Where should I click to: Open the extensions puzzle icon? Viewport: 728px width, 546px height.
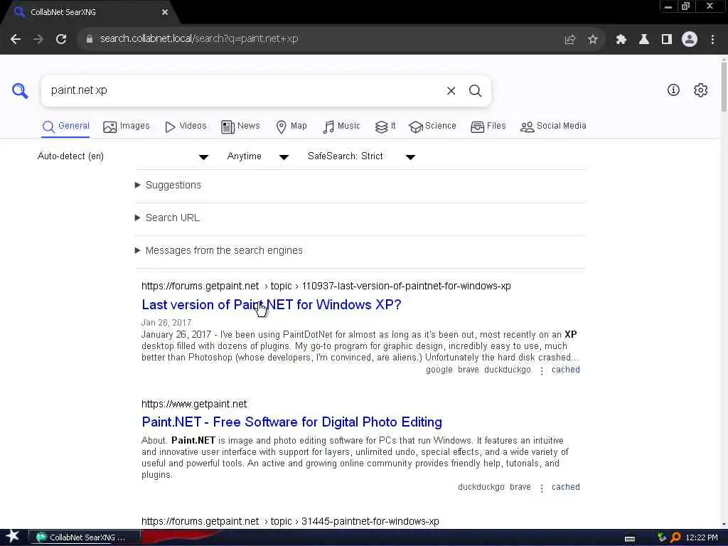point(621,40)
